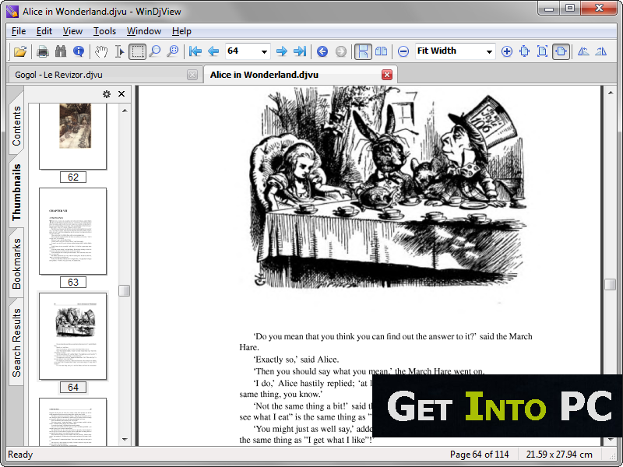The height and width of the screenshot is (467, 623).
Task: Go back to the previous view
Action: 322,51
